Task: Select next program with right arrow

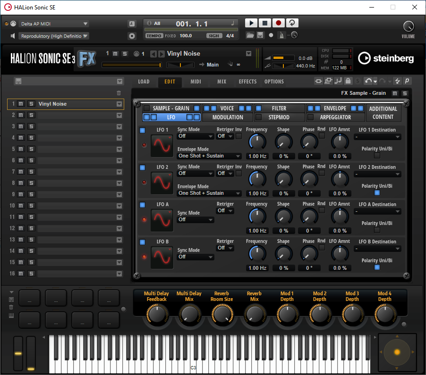Action: (162, 54)
